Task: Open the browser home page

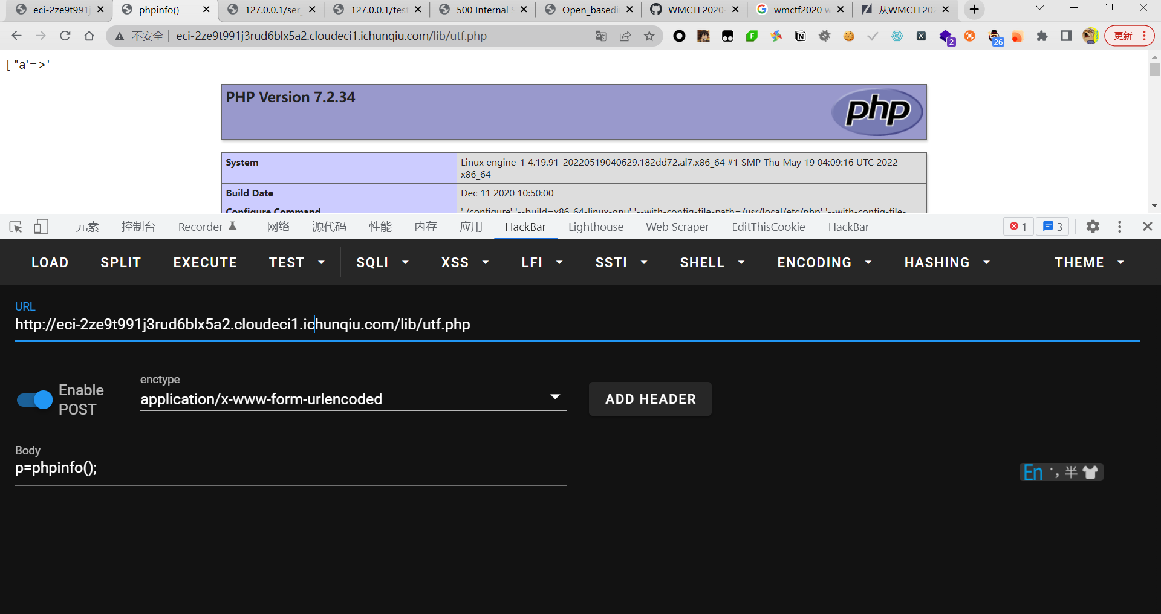Action: click(89, 36)
